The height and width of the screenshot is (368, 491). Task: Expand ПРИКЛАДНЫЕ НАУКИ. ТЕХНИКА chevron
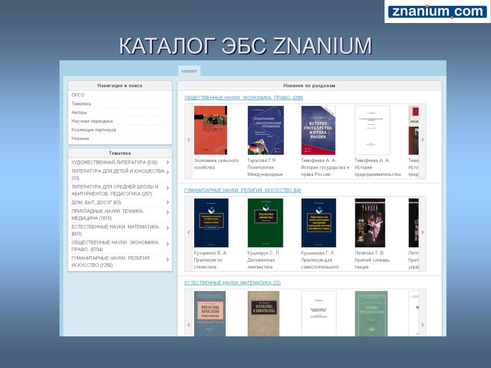[168, 212]
